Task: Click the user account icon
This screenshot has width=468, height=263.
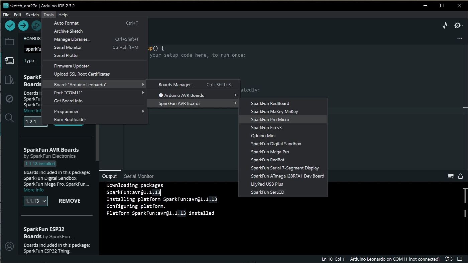Action: click(x=9, y=246)
